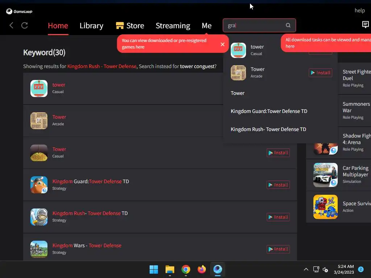The image size is (371, 278).
Task: Click the tower Casual game icon in results
Action: click(x=39, y=88)
